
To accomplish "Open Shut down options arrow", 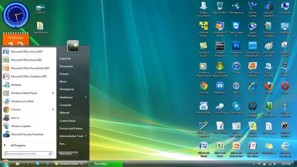I will pos(76,154).
